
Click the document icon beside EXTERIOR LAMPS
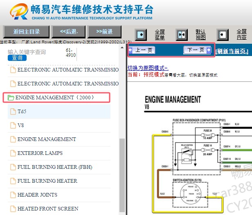pos(13,153)
